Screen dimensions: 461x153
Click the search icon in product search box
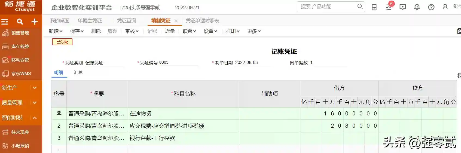(x=360, y=7)
